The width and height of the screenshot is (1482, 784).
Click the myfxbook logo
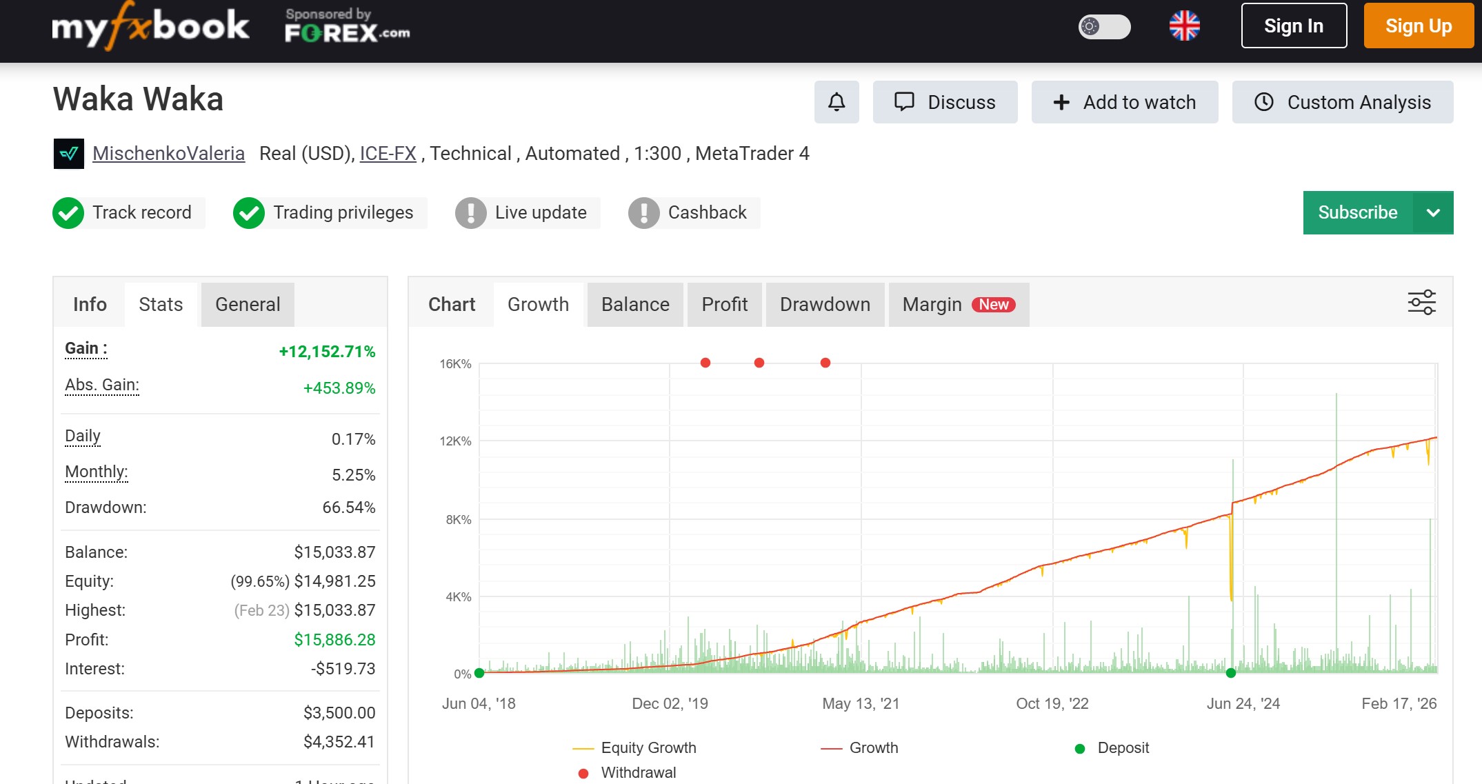coord(150,26)
